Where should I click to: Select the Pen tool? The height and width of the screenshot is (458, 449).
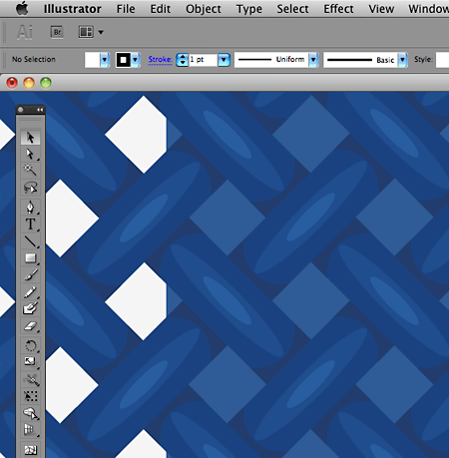[x=30, y=207]
